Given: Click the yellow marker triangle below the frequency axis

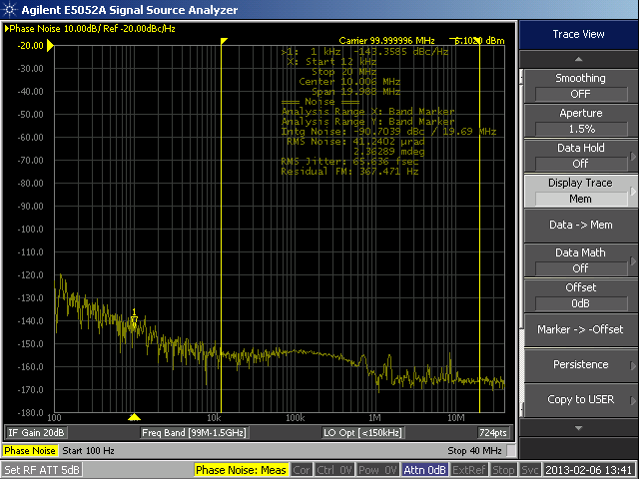Looking at the screenshot, I should [136, 417].
